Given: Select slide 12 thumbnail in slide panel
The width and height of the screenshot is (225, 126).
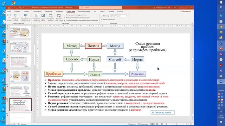Looking at the screenshot, I should [x=20, y=105].
